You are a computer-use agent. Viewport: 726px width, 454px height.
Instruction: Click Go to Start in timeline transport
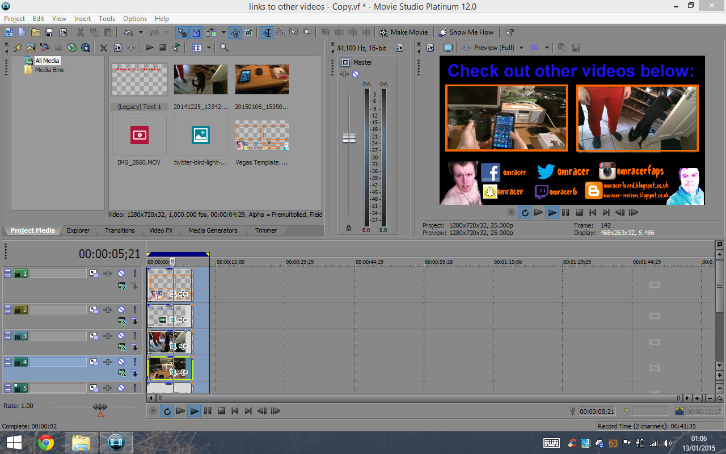pos(235,411)
